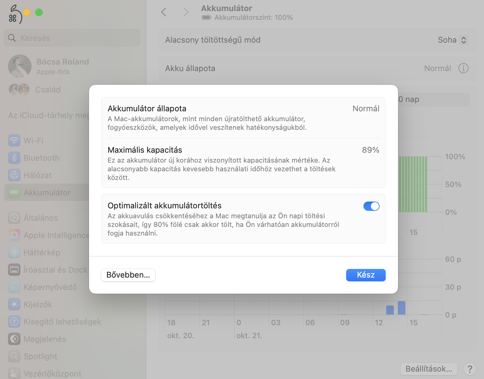Click the Bócsa Roland avatar picture
The width and height of the screenshot is (484, 379).
click(20, 66)
